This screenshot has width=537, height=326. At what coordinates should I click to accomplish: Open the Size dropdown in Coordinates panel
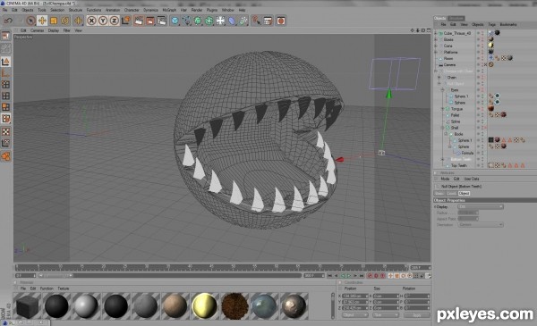tap(386, 315)
